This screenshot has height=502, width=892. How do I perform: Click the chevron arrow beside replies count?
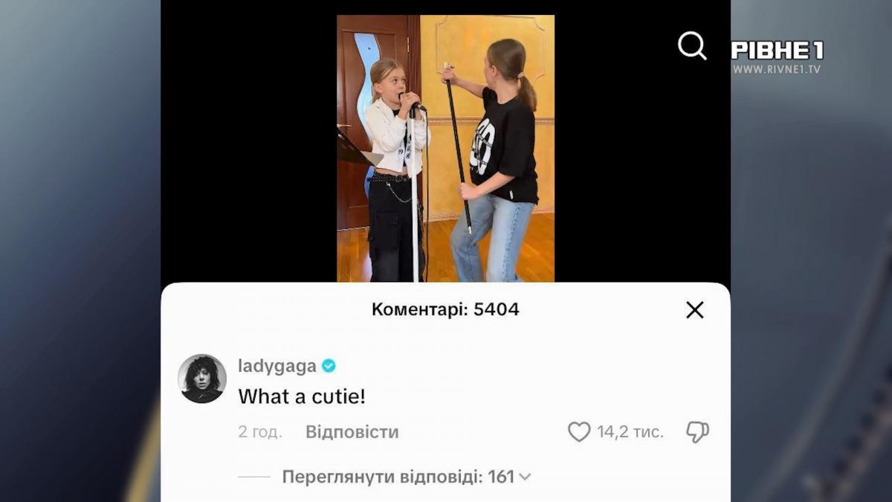tap(525, 477)
